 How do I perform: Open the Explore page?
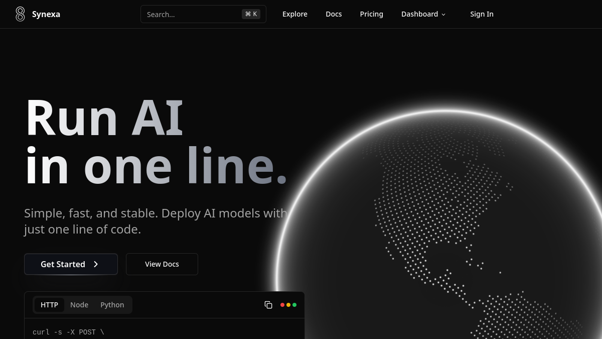295,14
